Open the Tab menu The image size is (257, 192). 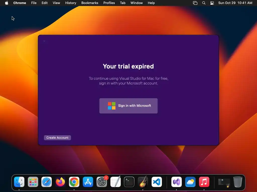click(122, 3)
